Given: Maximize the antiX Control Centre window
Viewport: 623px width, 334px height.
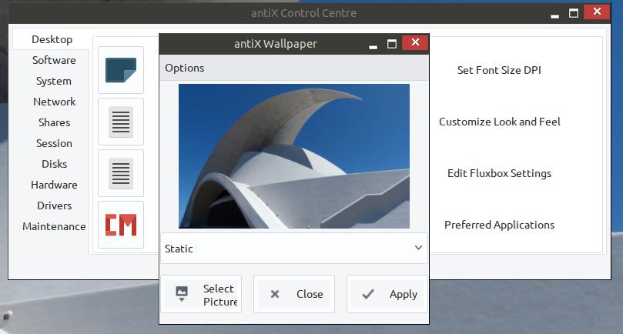Looking at the screenshot, I should coord(574,13).
